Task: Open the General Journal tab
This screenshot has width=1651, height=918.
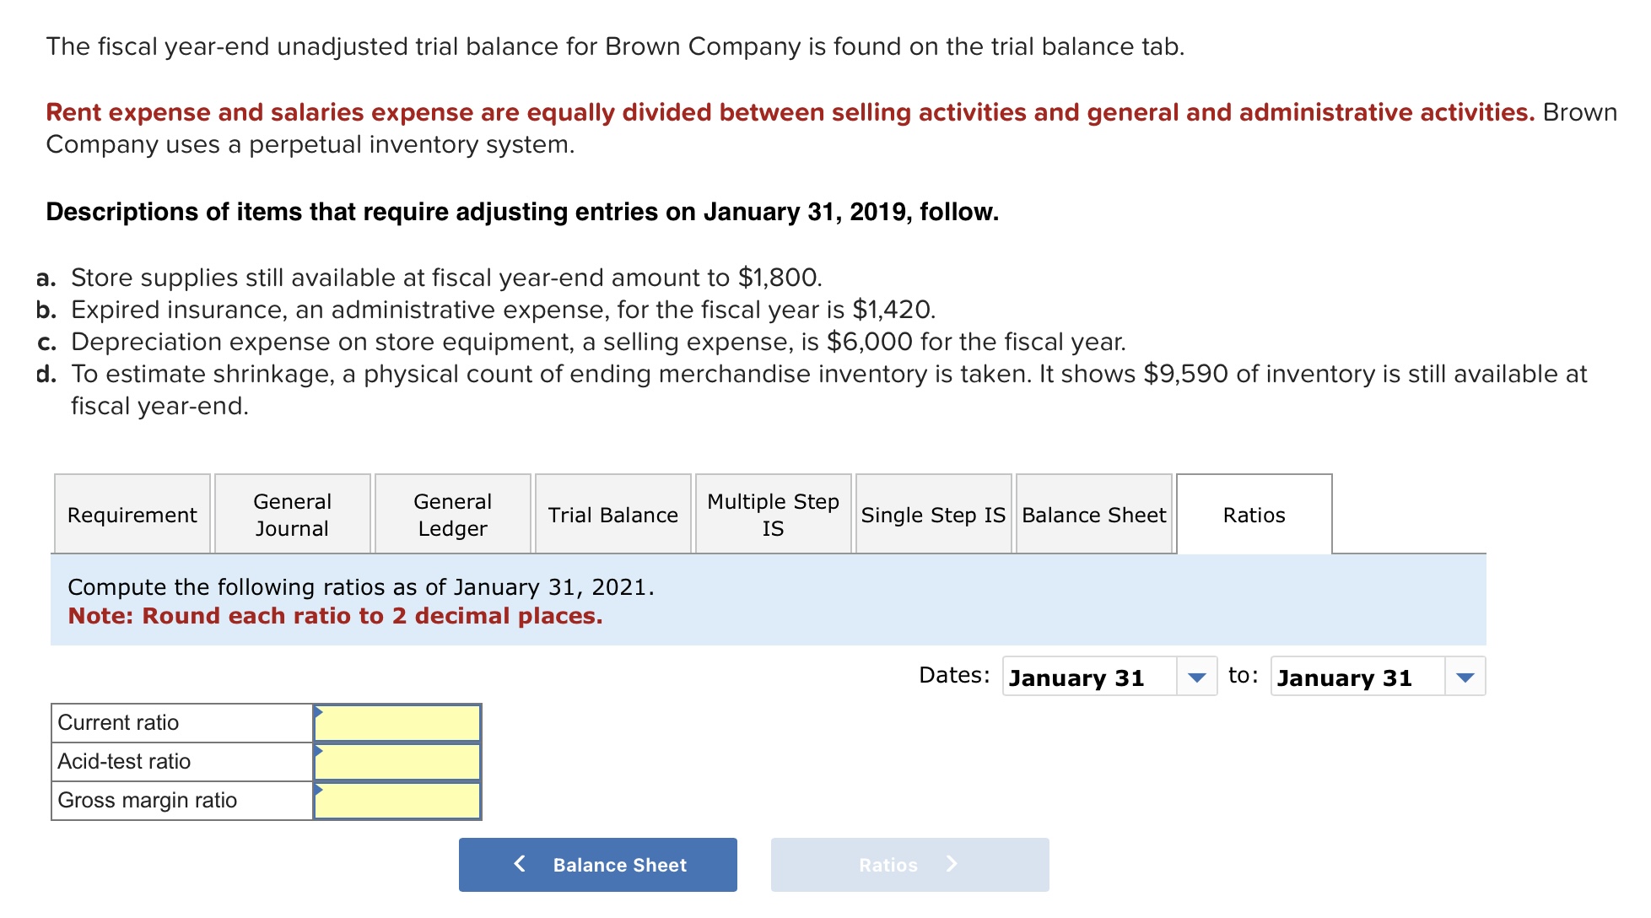Action: pos(292,514)
